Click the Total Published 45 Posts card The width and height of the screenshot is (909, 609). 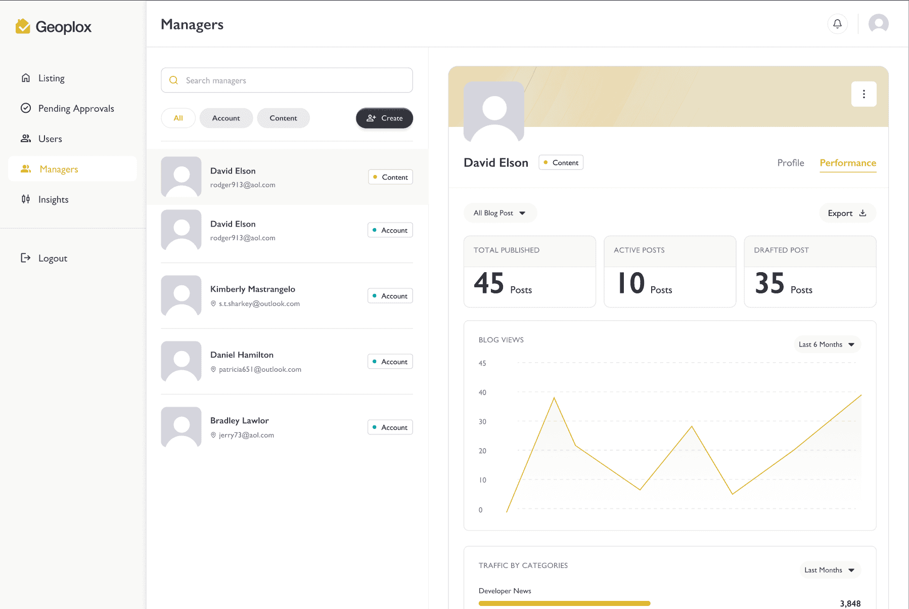point(530,272)
